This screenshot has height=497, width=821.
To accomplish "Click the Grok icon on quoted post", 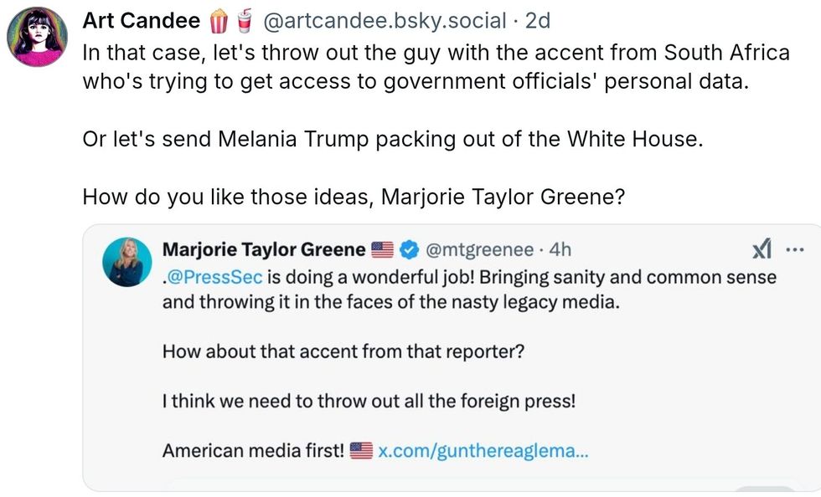I will point(762,248).
